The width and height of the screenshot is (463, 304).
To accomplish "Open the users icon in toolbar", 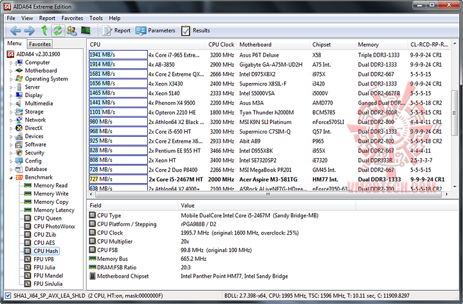I will point(72,31).
